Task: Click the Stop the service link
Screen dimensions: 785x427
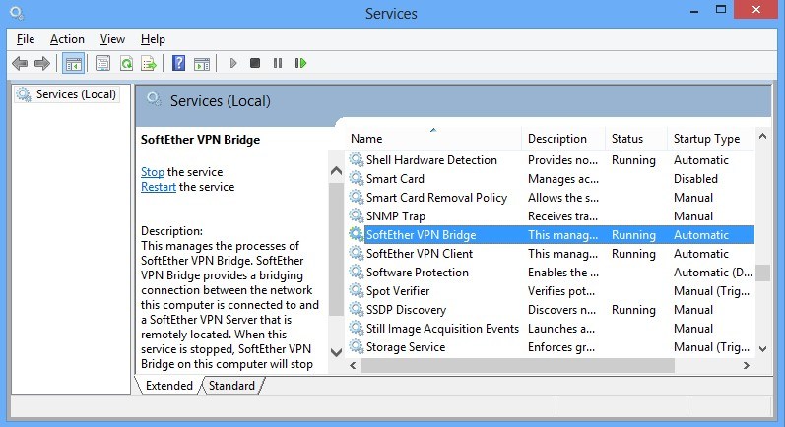Action: (152, 172)
